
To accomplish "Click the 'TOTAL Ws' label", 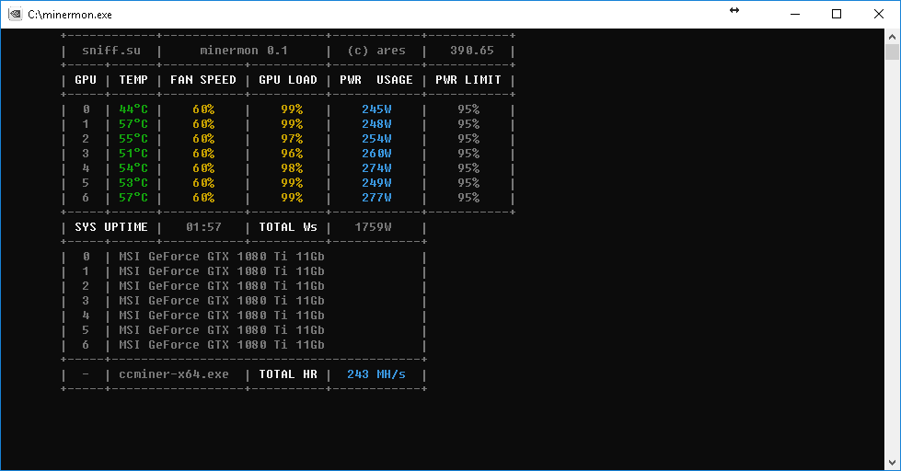I will pos(288,227).
